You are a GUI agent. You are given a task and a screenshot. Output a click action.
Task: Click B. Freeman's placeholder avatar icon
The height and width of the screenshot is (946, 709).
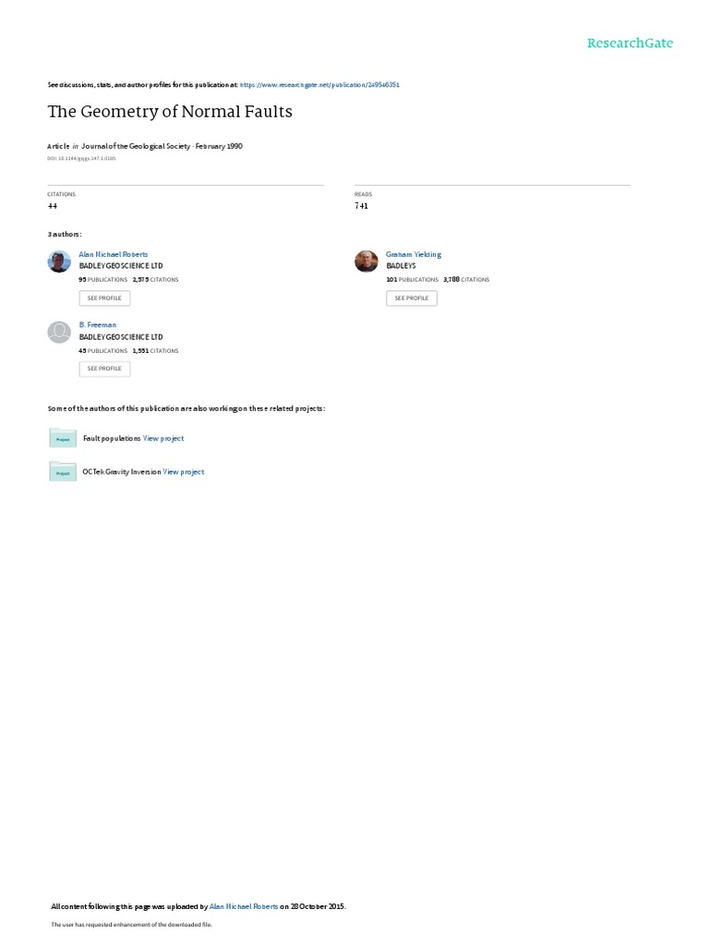[x=59, y=332]
